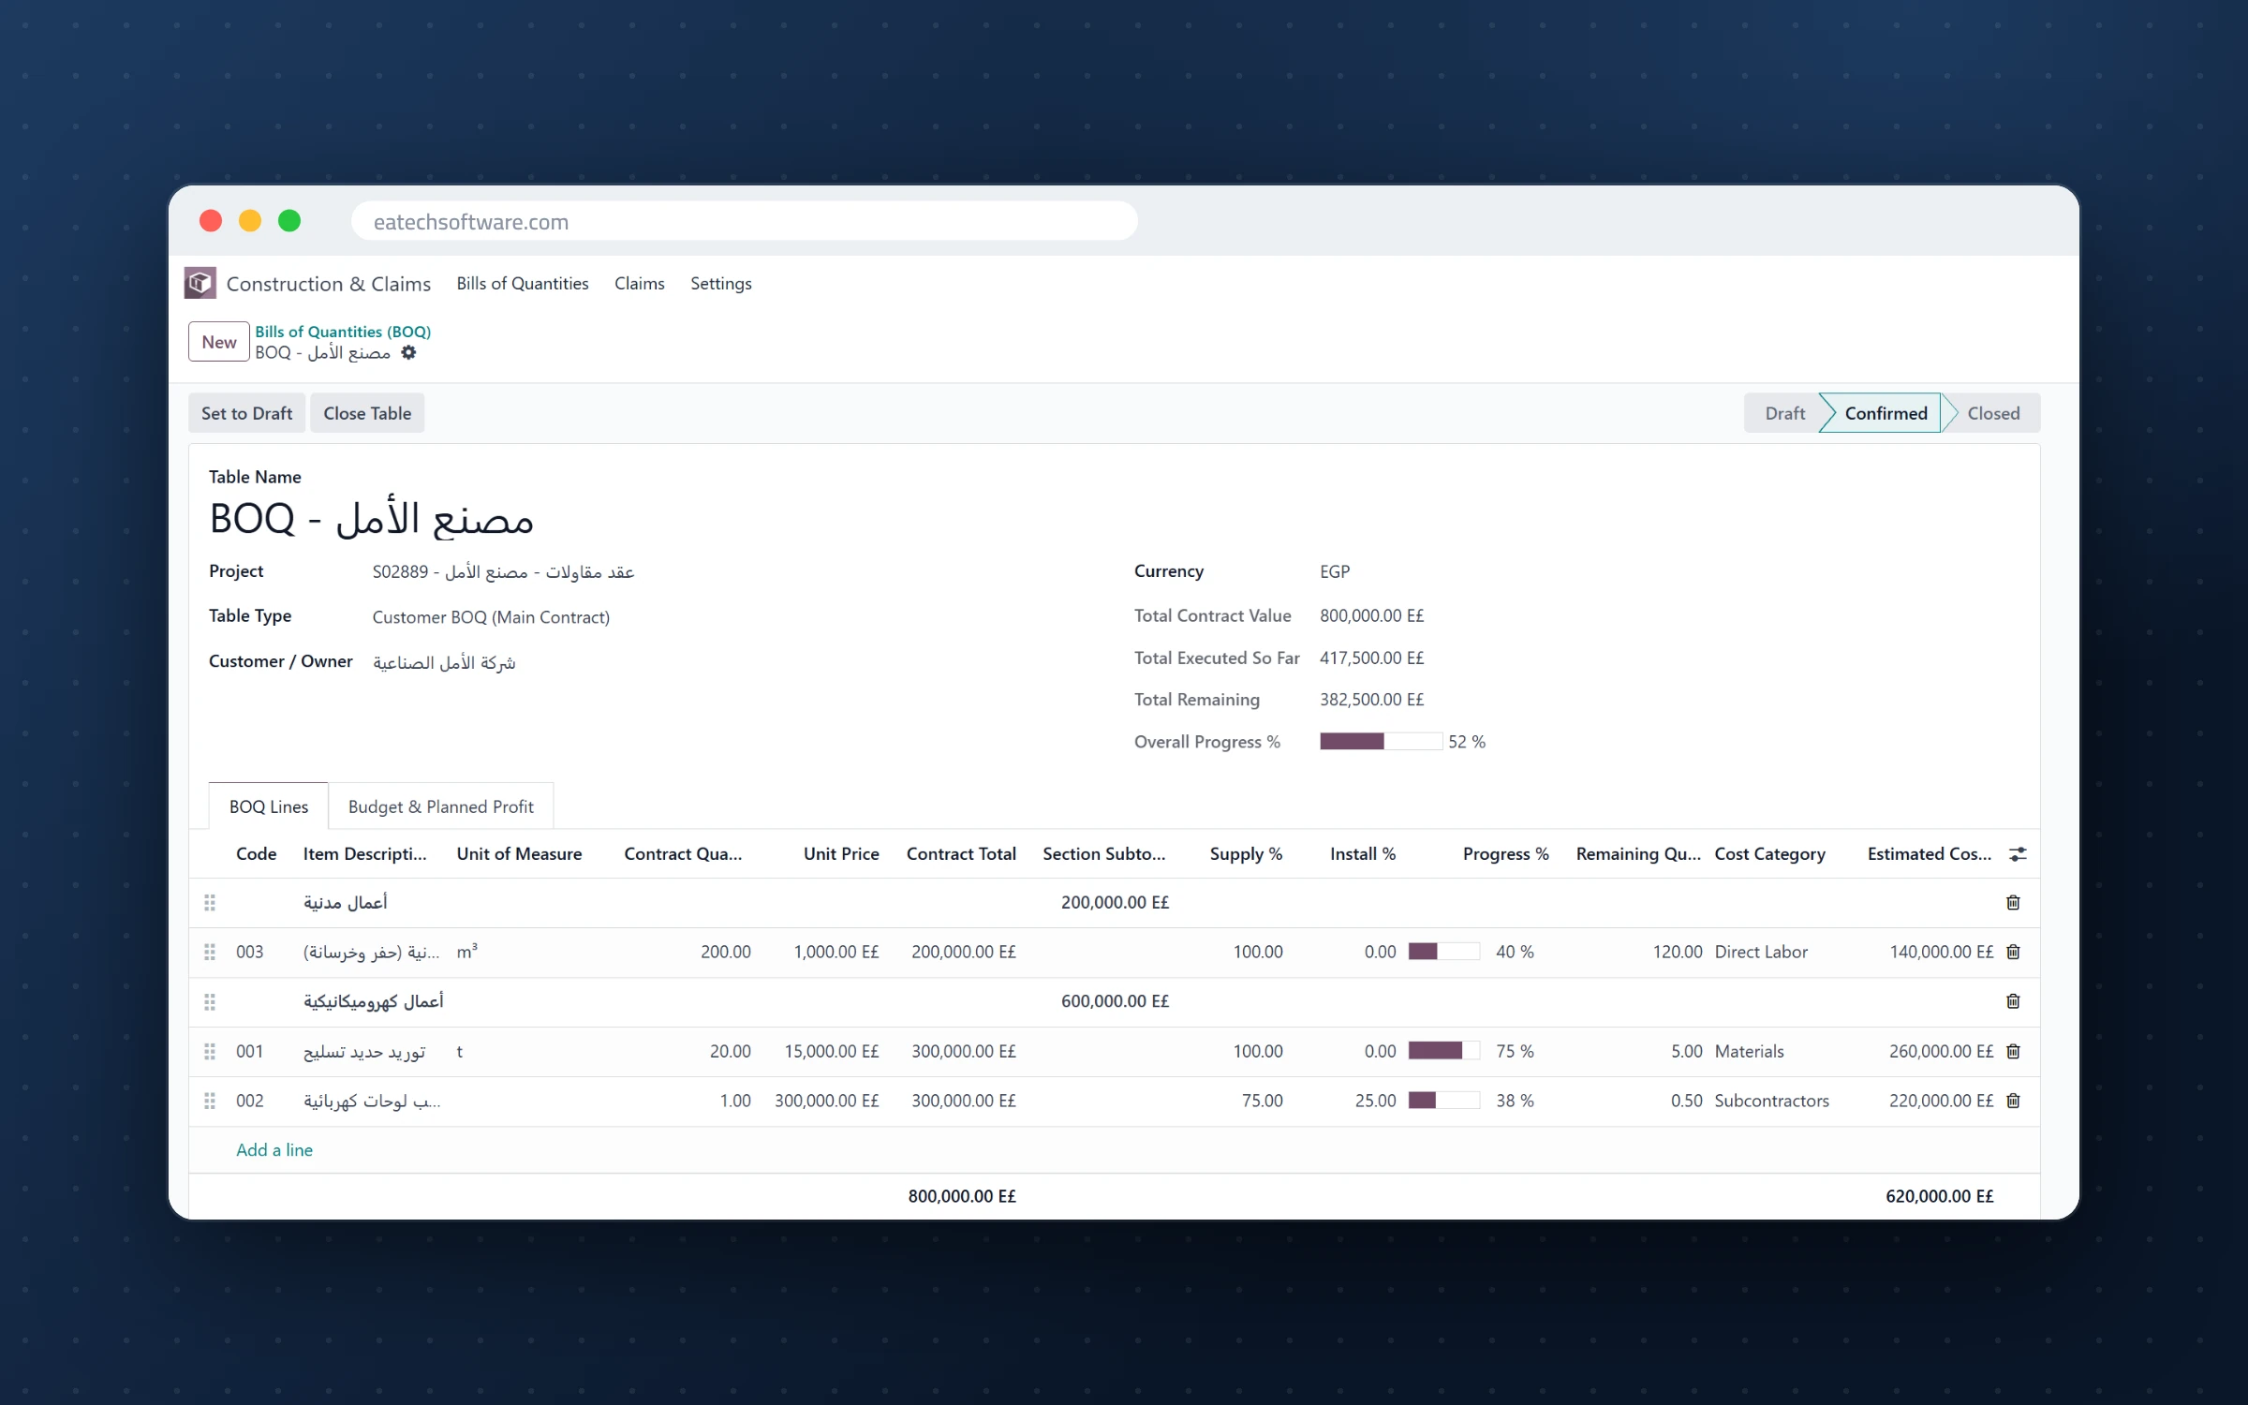Follow the Bills of Quantities (BOQ) breadcrumb
Image resolution: width=2248 pixels, height=1405 pixels.
[x=343, y=332]
